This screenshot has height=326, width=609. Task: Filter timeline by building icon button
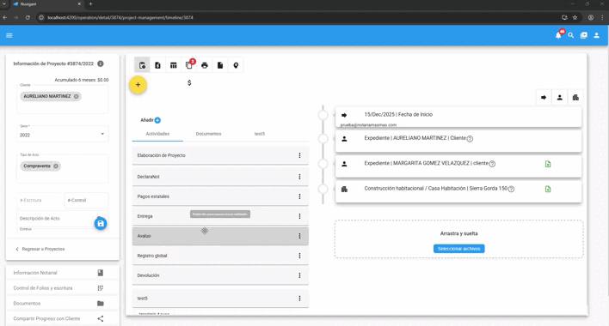[x=575, y=98]
